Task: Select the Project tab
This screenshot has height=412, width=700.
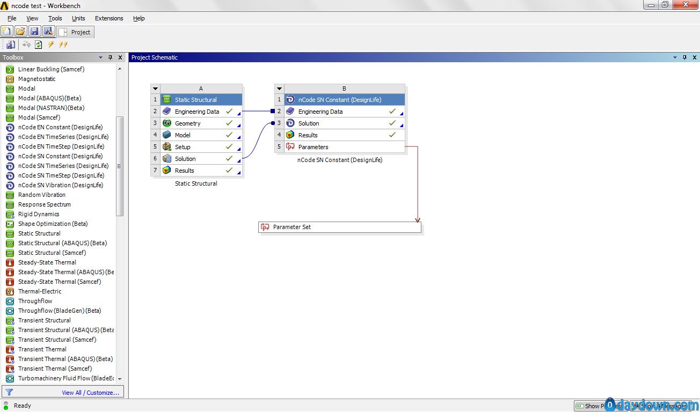Action: click(x=76, y=32)
